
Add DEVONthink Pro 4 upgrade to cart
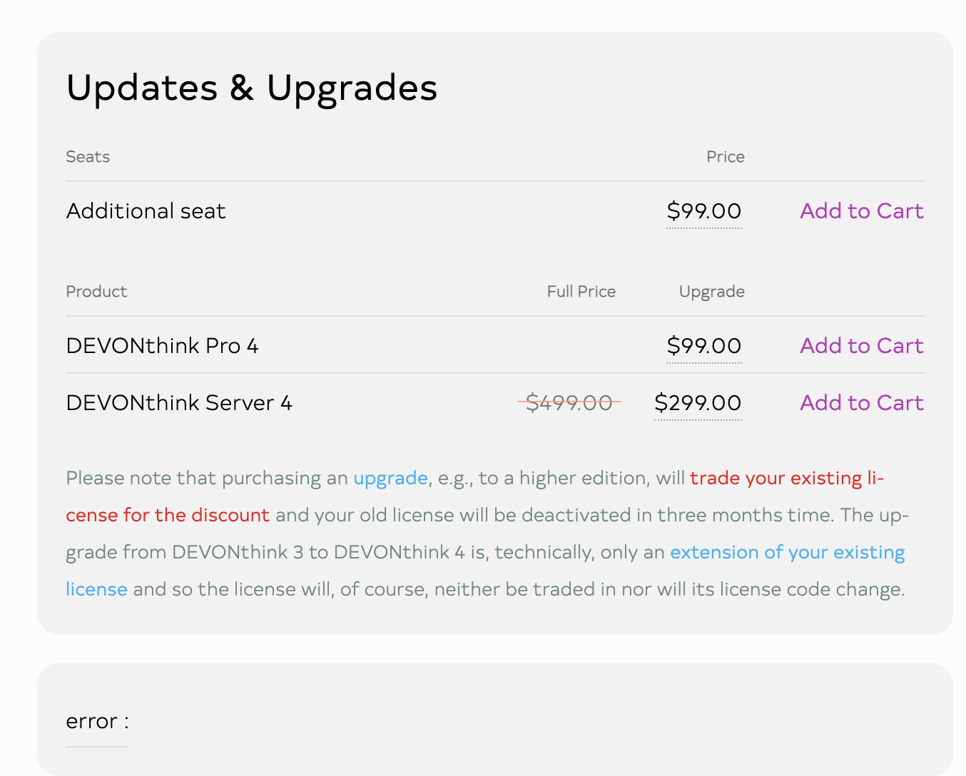coord(861,346)
